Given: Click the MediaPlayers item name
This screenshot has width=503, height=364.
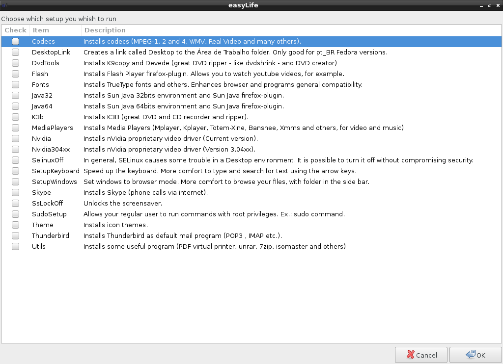Looking at the screenshot, I should point(52,128).
